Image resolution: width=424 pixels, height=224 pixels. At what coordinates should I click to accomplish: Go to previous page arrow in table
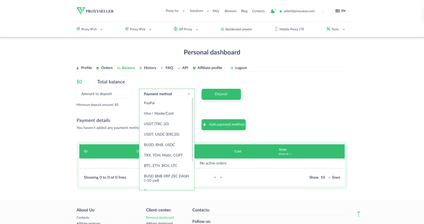(215, 177)
